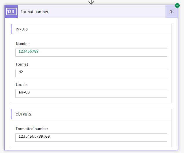Click the OUTPUTS section header
184x153 pixels.
point(91,114)
